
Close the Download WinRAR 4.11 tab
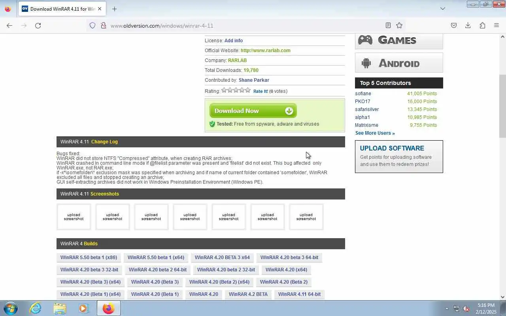tap(100, 9)
